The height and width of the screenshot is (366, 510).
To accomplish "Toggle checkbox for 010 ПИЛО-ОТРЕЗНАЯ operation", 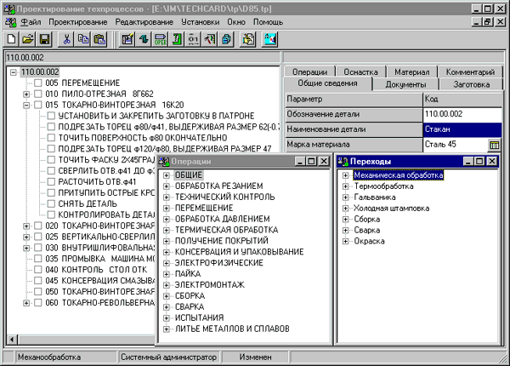I will pos(38,94).
